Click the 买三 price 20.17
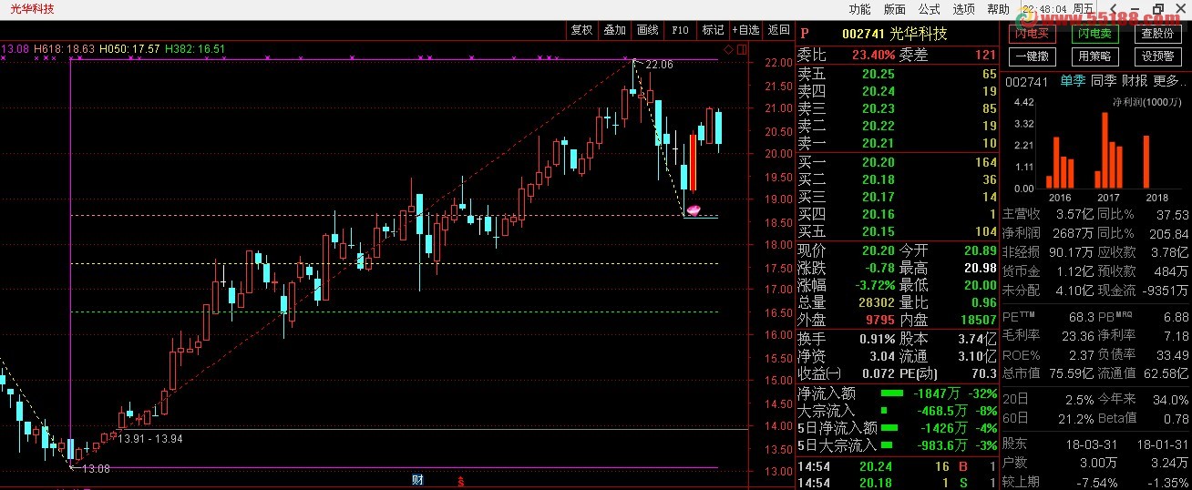Screen dimensions: 1192x490 coord(878,197)
